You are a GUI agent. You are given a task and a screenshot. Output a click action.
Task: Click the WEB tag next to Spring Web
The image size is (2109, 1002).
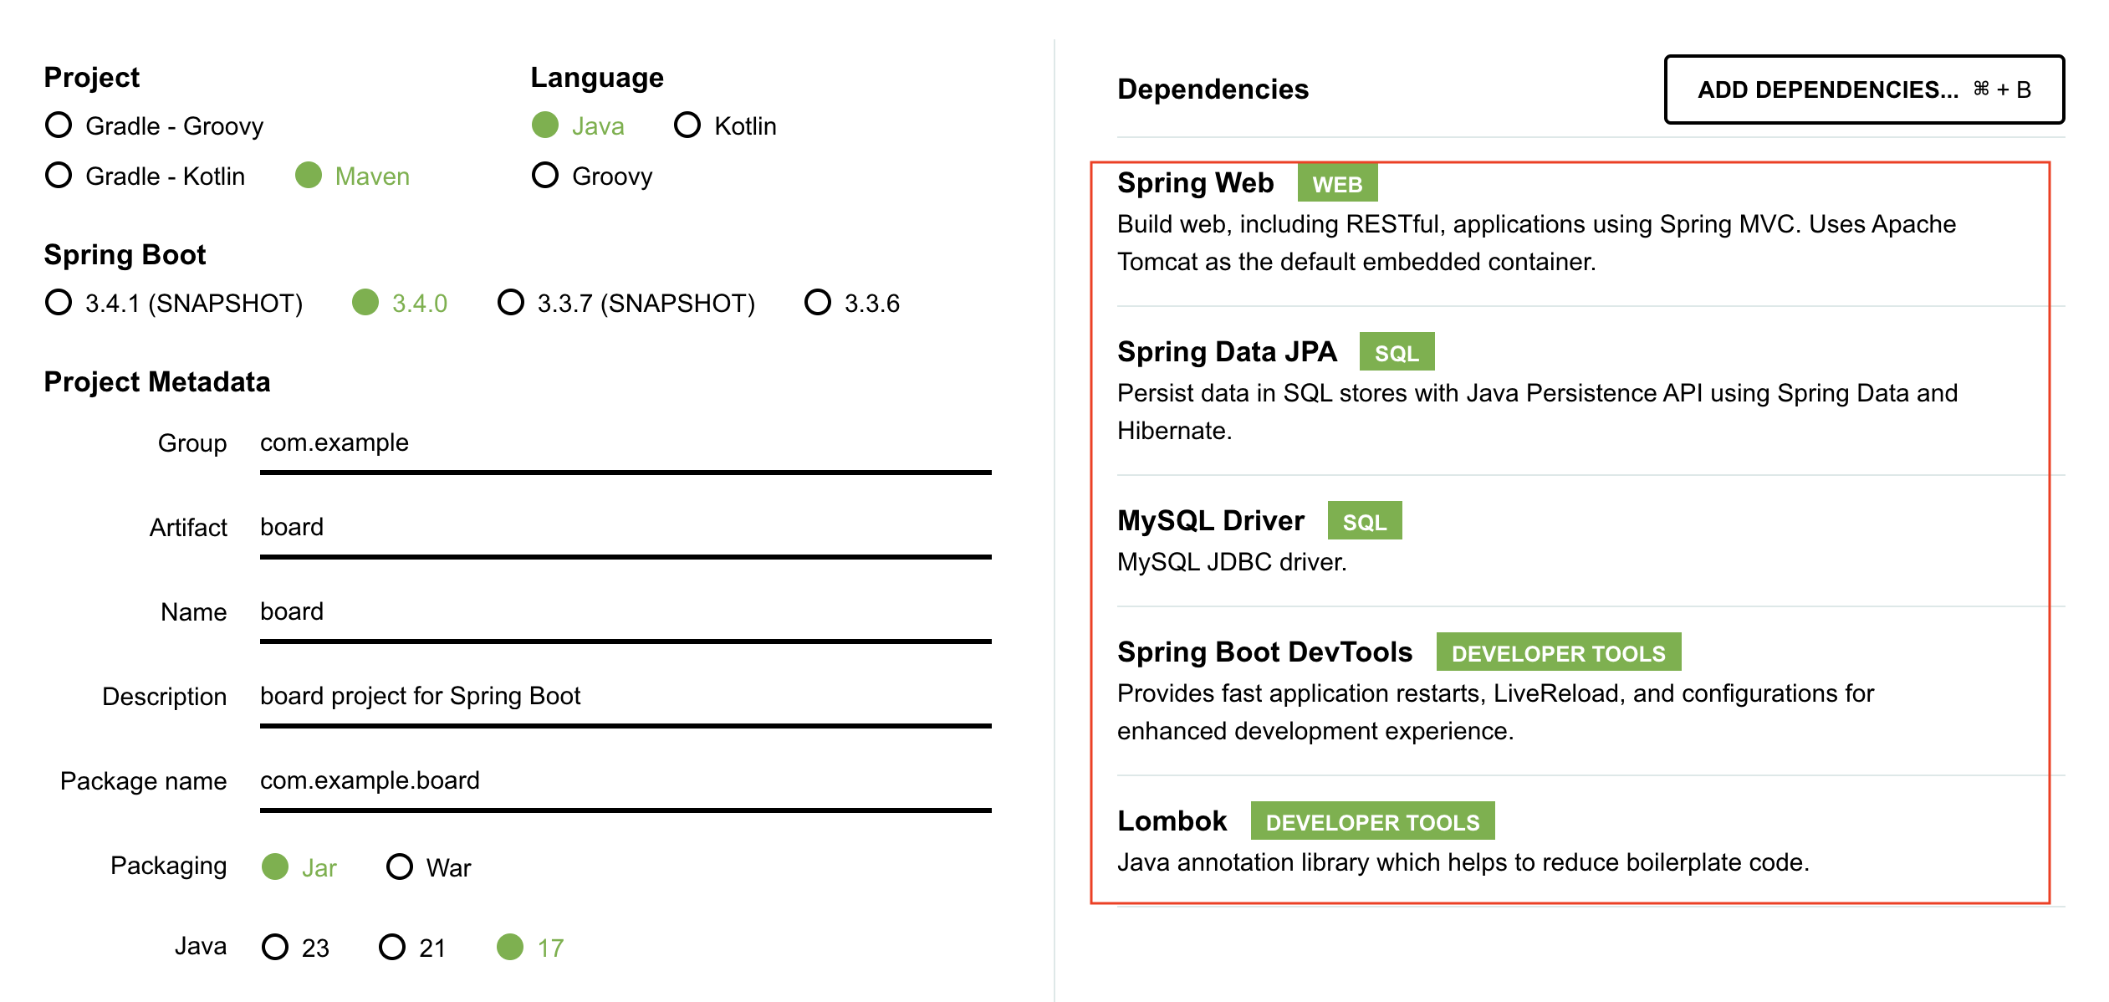[x=1338, y=184]
